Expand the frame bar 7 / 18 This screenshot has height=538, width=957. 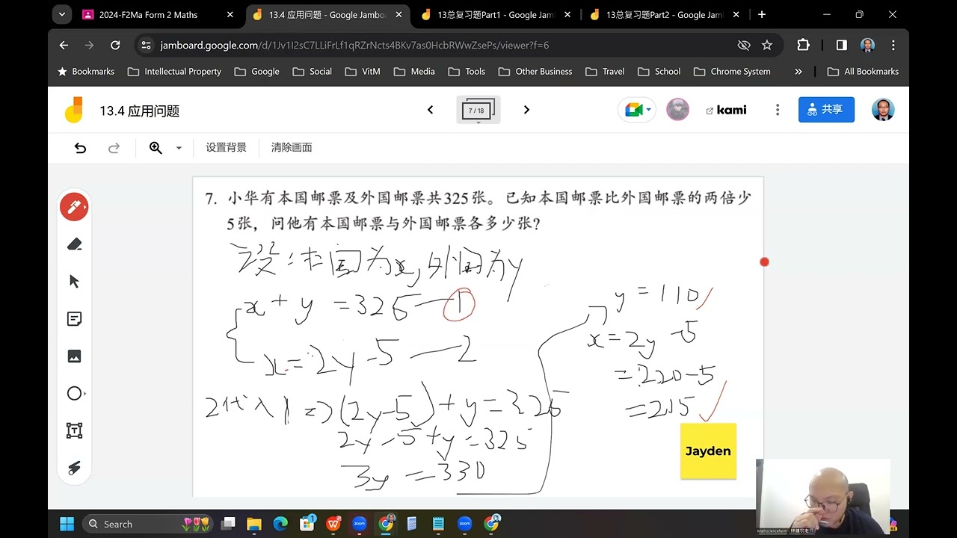point(478,111)
